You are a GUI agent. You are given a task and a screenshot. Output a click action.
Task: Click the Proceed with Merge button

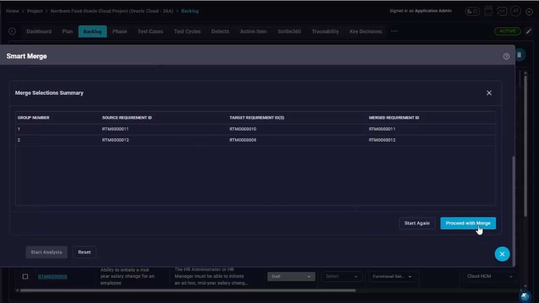tap(468, 223)
